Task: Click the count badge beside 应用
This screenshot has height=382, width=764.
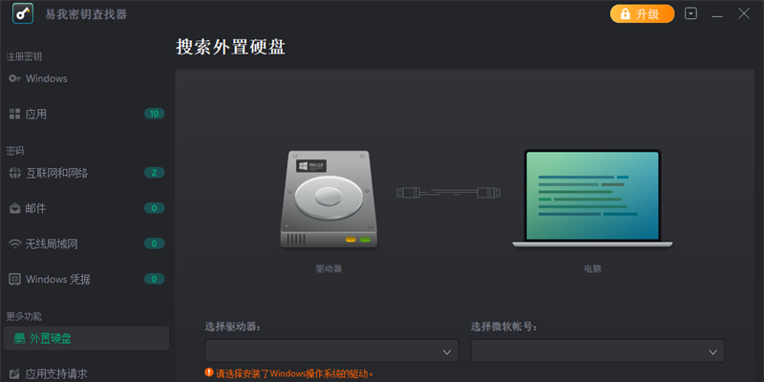Action: tap(154, 114)
